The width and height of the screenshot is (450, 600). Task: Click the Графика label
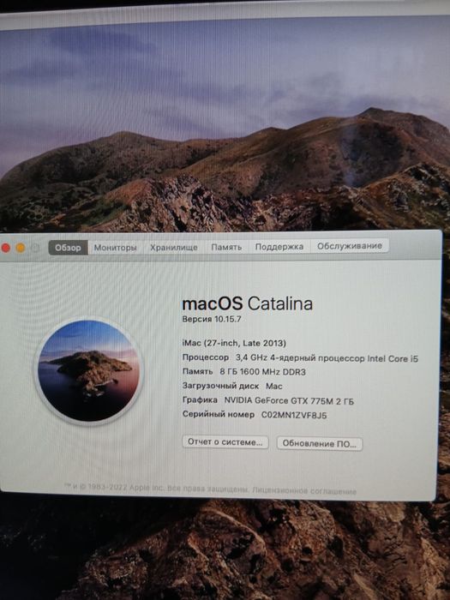pyautogui.click(x=200, y=400)
